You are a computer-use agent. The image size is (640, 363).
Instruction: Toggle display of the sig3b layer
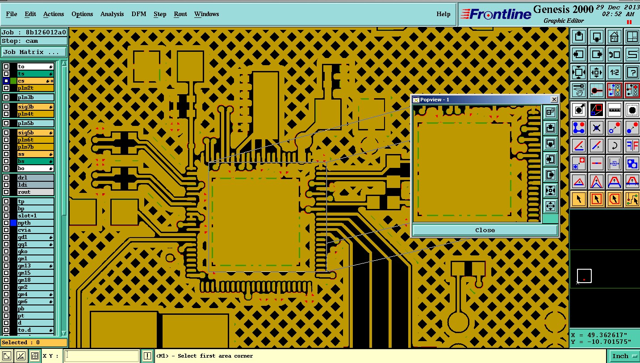pyautogui.click(x=6, y=107)
